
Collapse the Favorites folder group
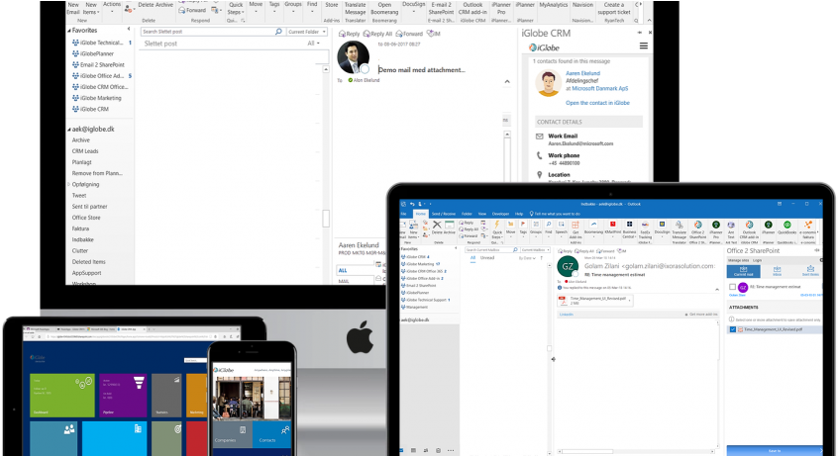[68, 31]
